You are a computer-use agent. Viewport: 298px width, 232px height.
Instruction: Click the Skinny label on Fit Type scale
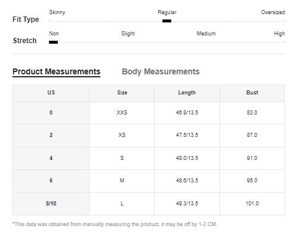(x=57, y=12)
